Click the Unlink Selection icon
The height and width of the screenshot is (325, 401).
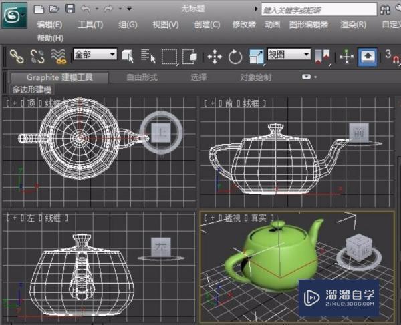pyautogui.click(x=37, y=57)
